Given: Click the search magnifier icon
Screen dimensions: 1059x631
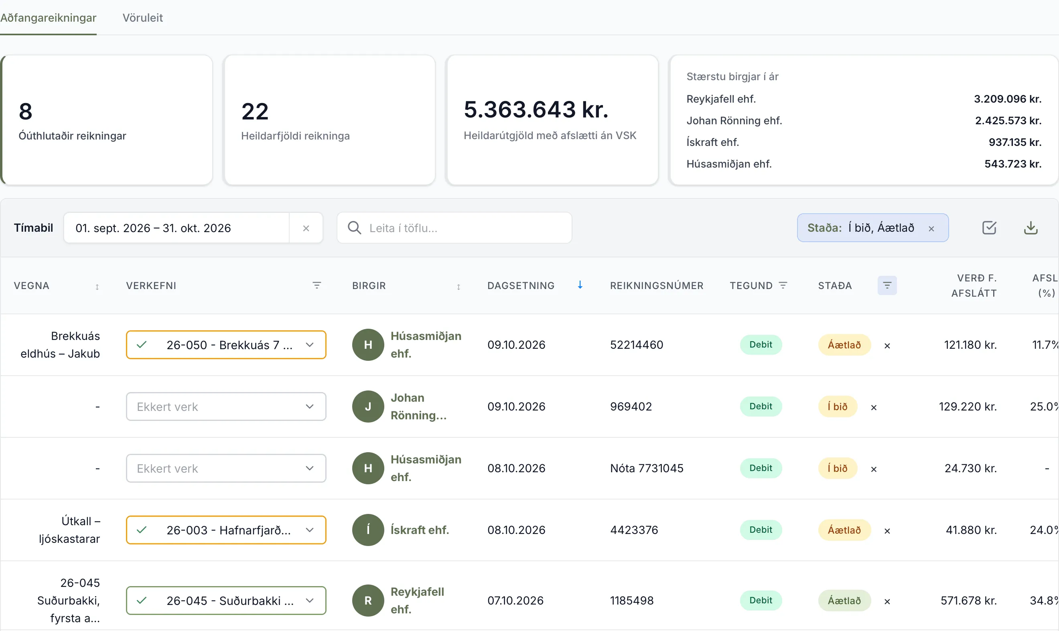Looking at the screenshot, I should tap(355, 228).
